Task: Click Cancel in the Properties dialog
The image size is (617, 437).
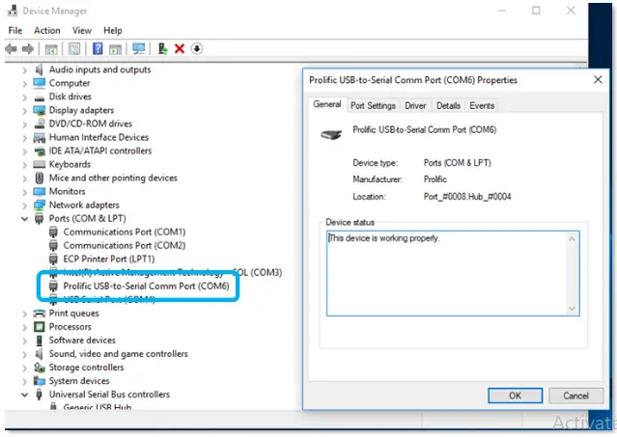Action: 575,396
